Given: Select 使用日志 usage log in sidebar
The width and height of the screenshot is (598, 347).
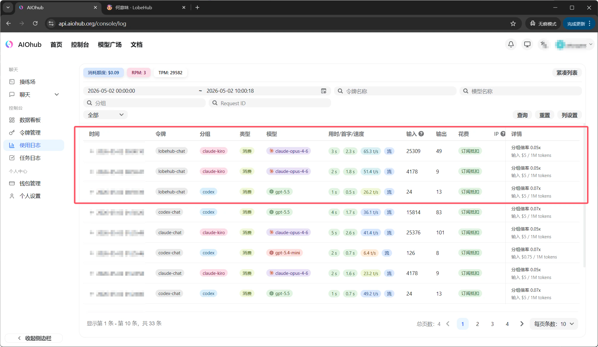Looking at the screenshot, I should tap(34, 145).
